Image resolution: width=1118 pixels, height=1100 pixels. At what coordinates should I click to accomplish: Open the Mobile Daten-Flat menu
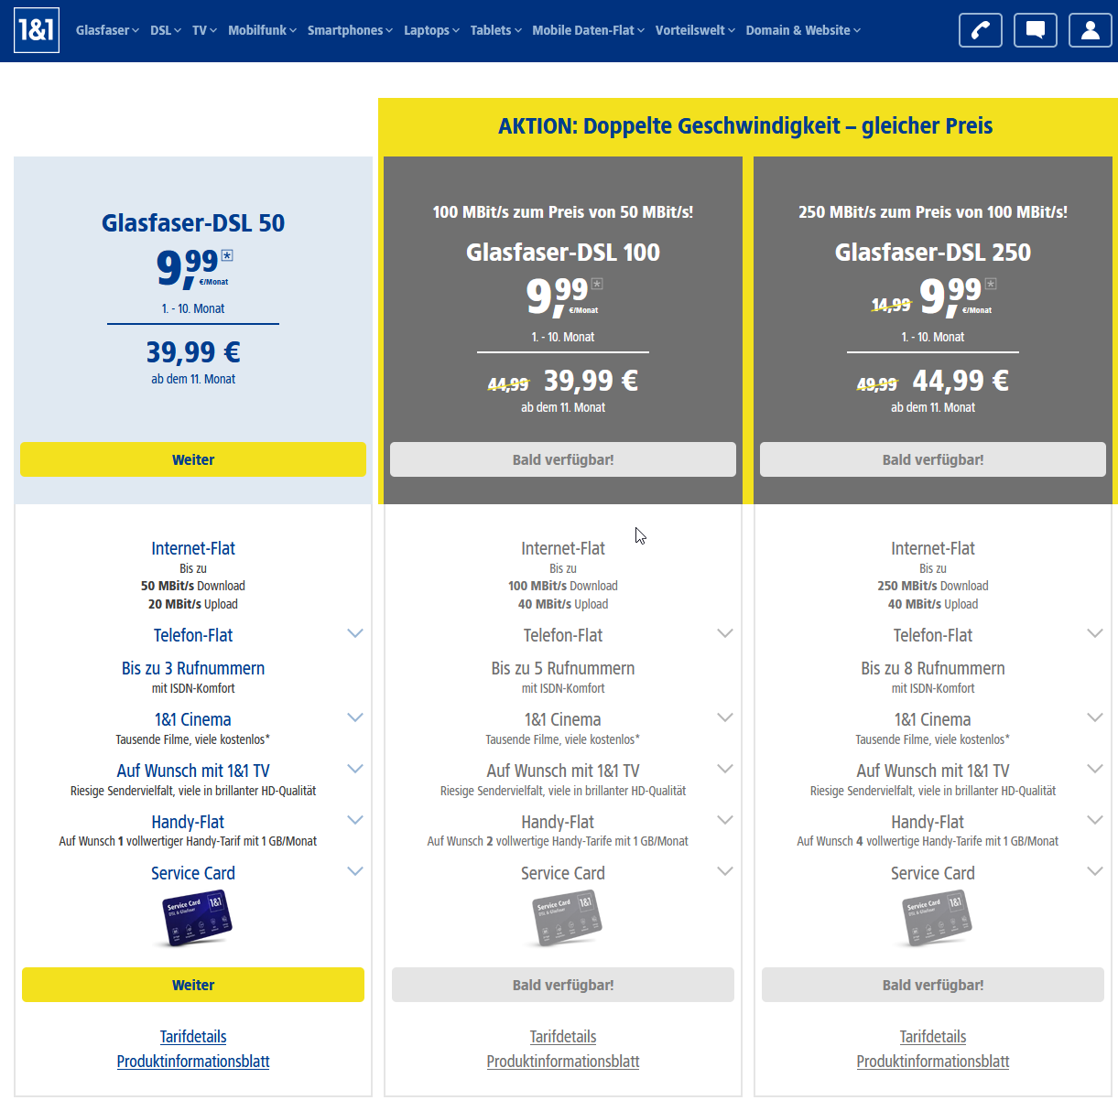[588, 30]
